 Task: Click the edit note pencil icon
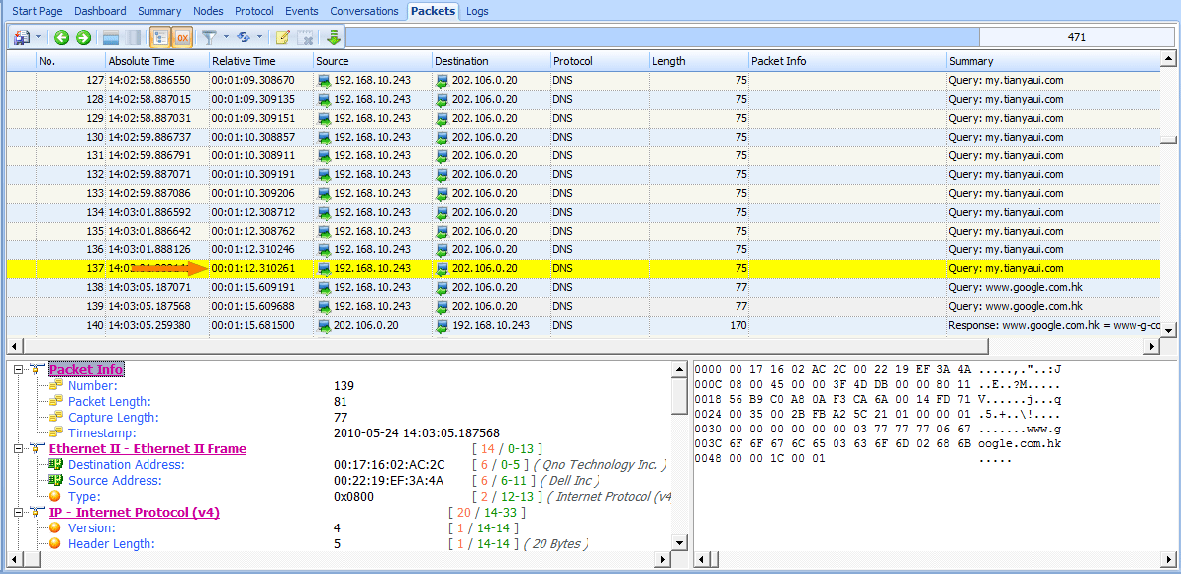tap(283, 37)
